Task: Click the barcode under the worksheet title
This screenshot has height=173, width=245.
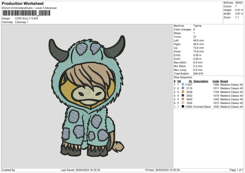Action: (x=26, y=13)
